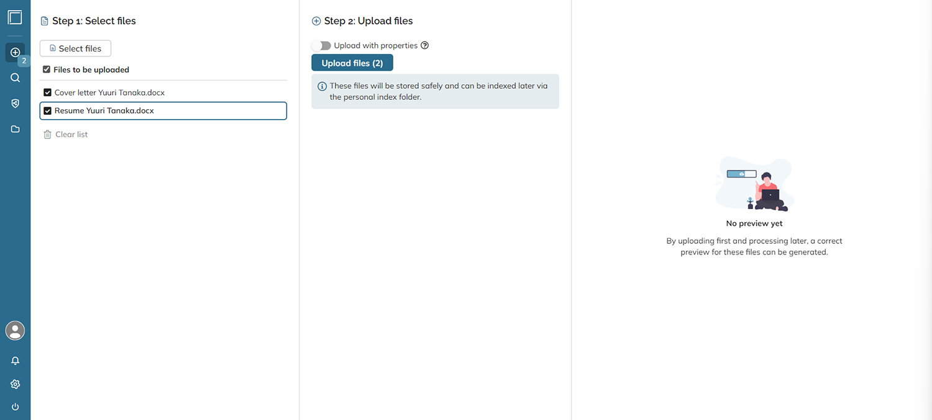Uncheck Resume Yuuri Tanaka.docx
Image resolution: width=932 pixels, height=420 pixels.
(47, 110)
